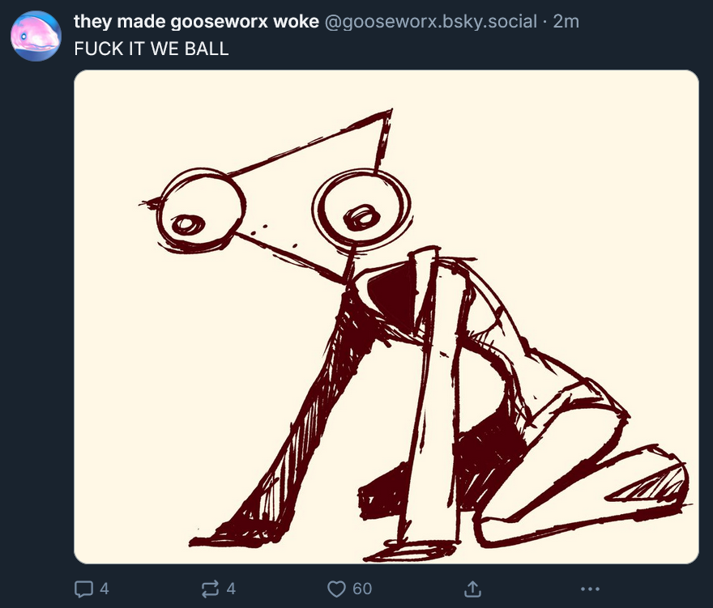Click the reply count number 4
The image size is (713, 608).
pyautogui.click(x=105, y=589)
